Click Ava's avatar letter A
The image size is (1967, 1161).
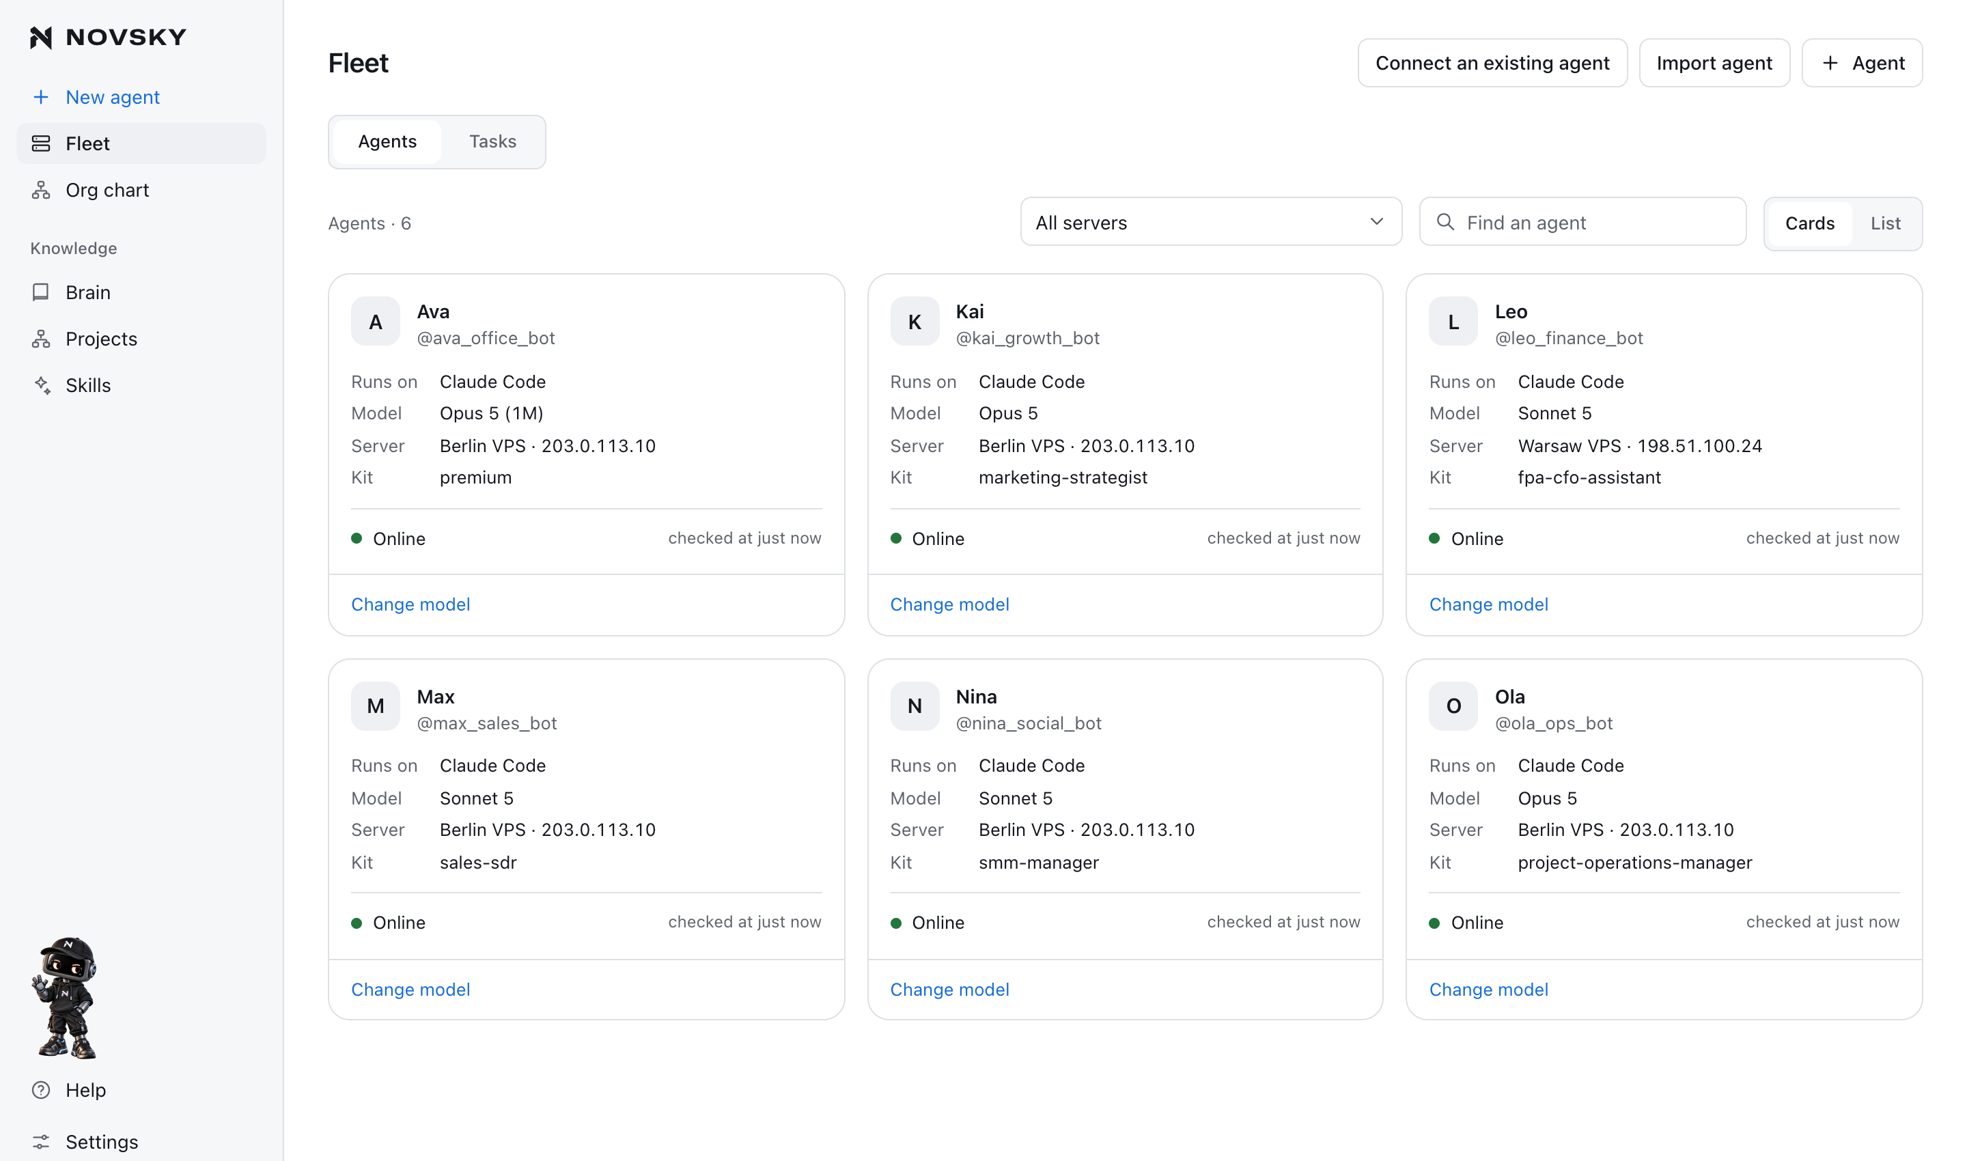click(x=376, y=322)
